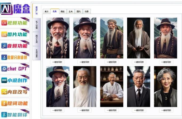Select first top-row portrait of braided old man

(58, 38)
